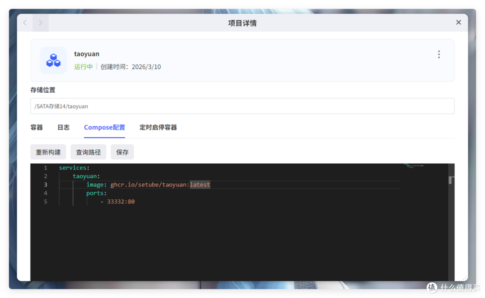
Task: Click line number 5 in gutter
Action: point(45,202)
